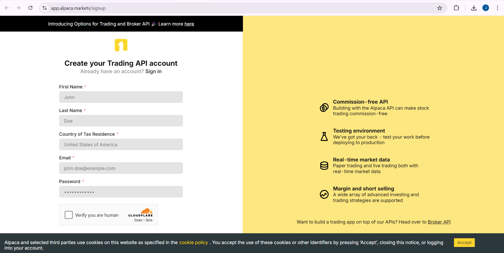This screenshot has width=504, height=253.
Task: Open site information icon in address bar
Action: point(45,8)
